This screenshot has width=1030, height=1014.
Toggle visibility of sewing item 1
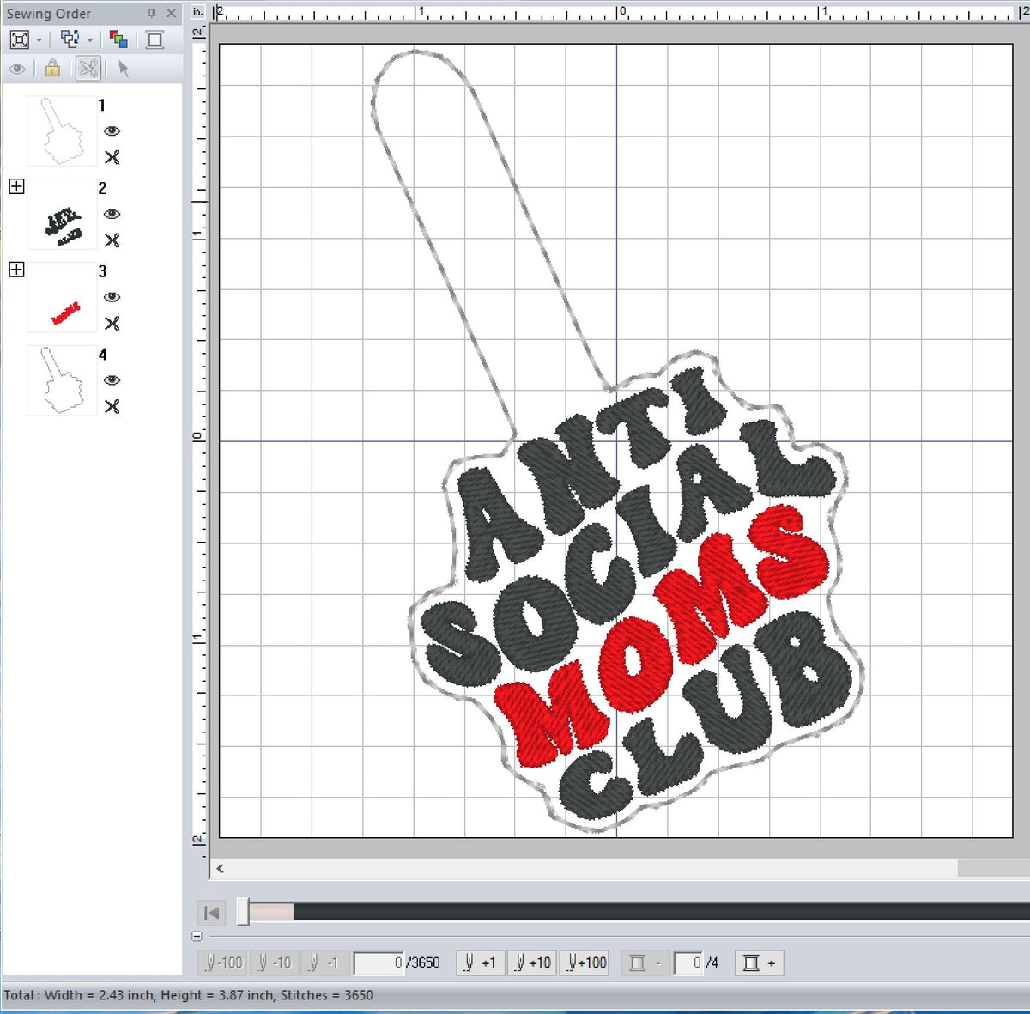(x=112, y=131)
